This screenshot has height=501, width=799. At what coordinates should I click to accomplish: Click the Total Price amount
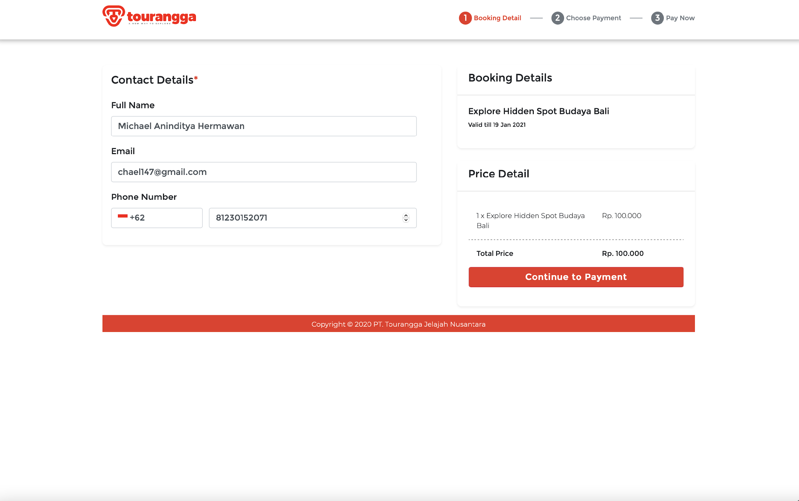point(623,253)
